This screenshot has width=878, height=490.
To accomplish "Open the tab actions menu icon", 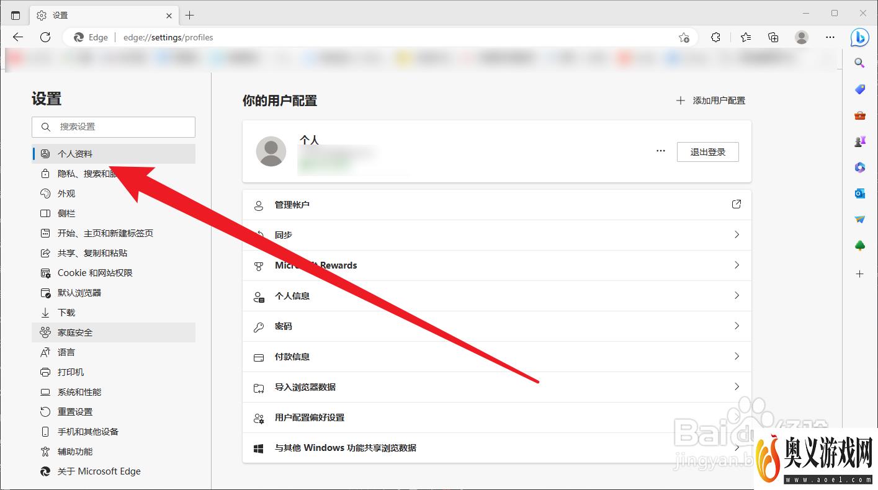I will (16, 15).
